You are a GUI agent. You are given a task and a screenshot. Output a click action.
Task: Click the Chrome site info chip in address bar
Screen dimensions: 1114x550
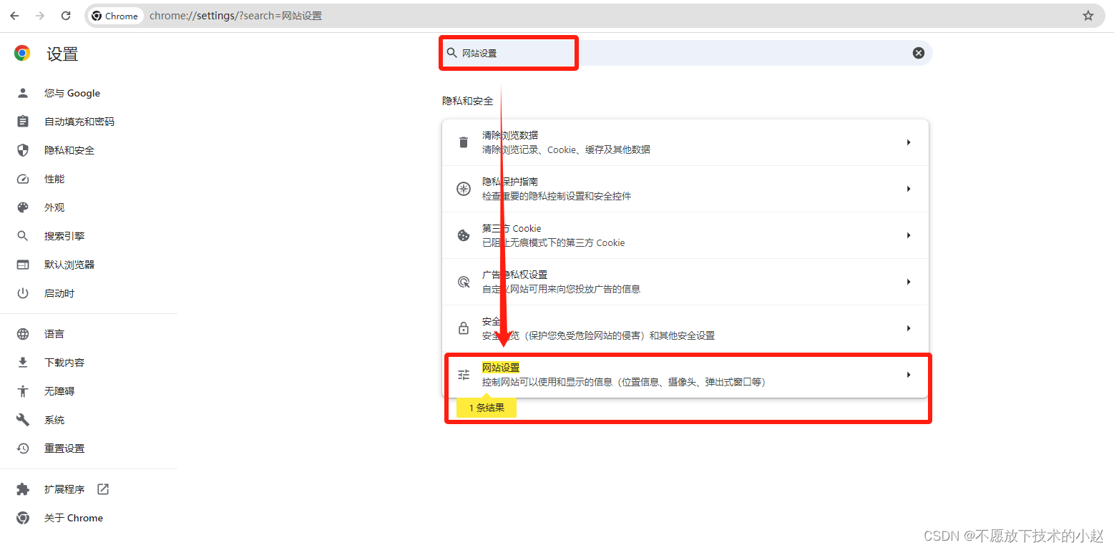click(114, 16)
